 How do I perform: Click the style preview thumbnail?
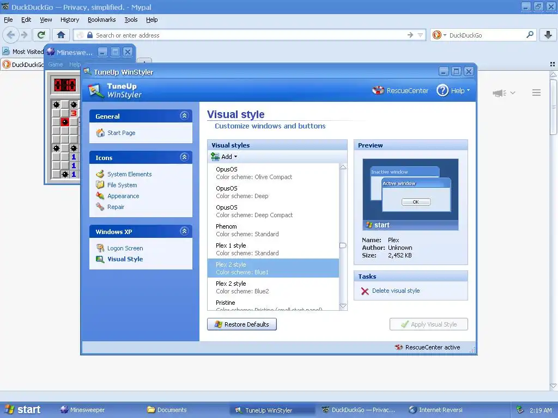(x=410, y=194)
